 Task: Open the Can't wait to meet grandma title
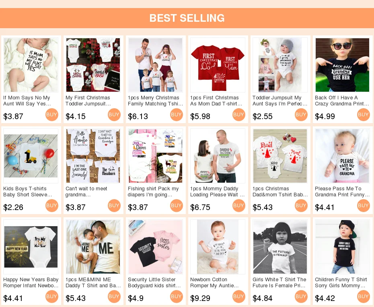coord(86,192)
